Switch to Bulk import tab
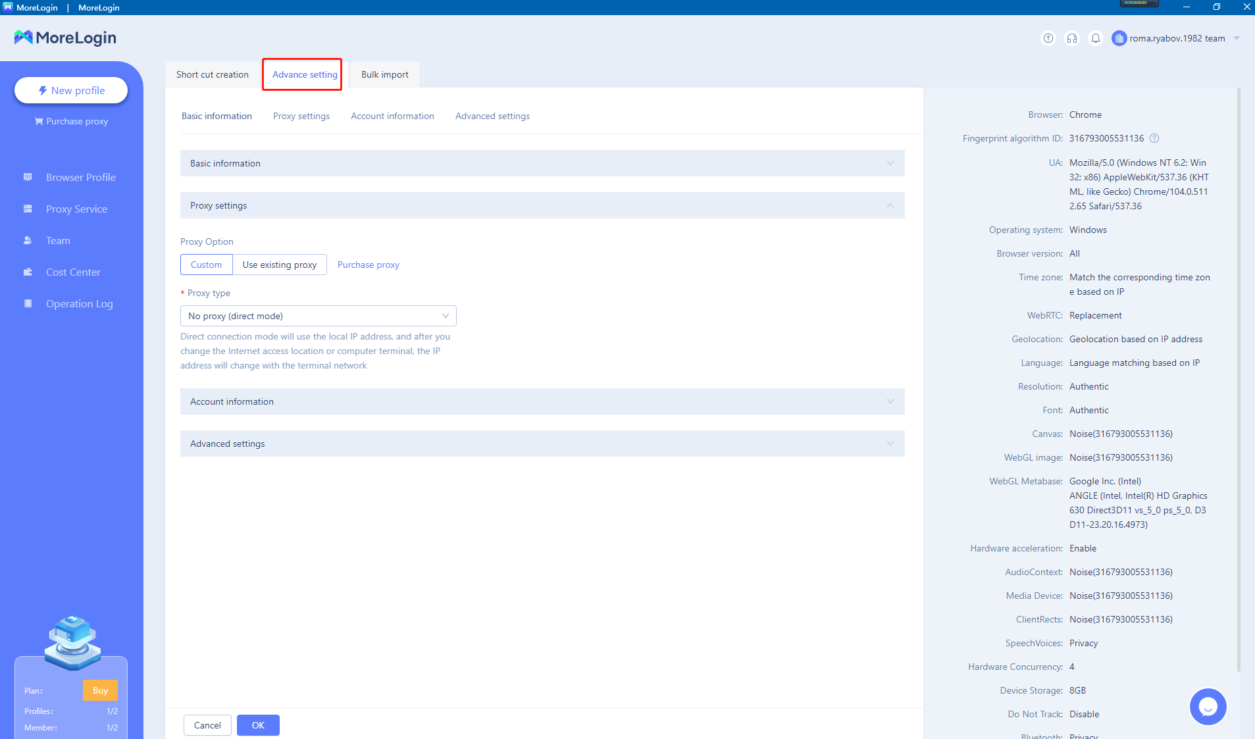The image size is (1255, 739). tap(385, 74)
